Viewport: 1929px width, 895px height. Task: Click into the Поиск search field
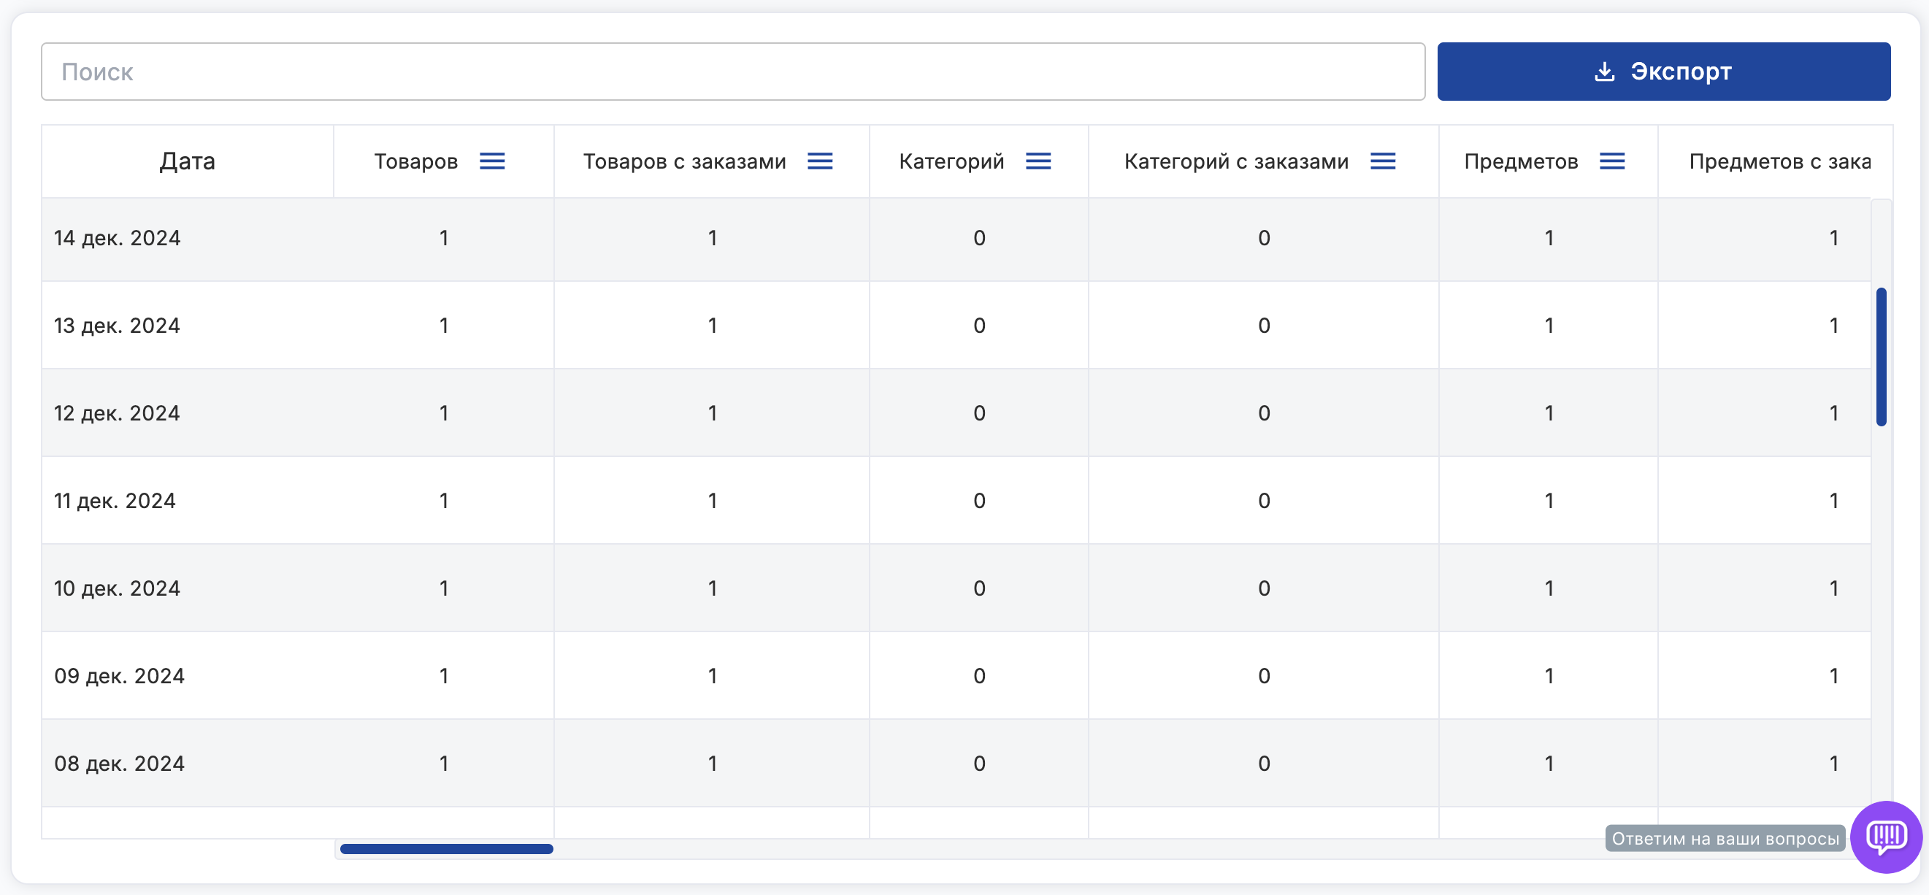732,72
